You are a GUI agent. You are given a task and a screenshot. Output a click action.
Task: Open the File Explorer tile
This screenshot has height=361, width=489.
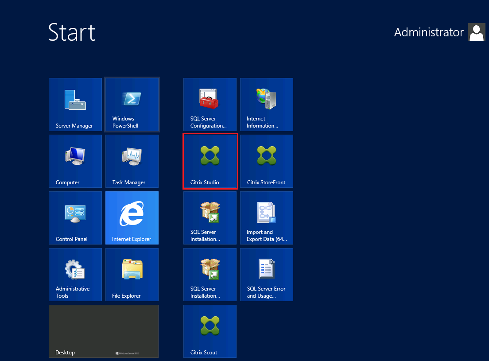pos(132,275)
